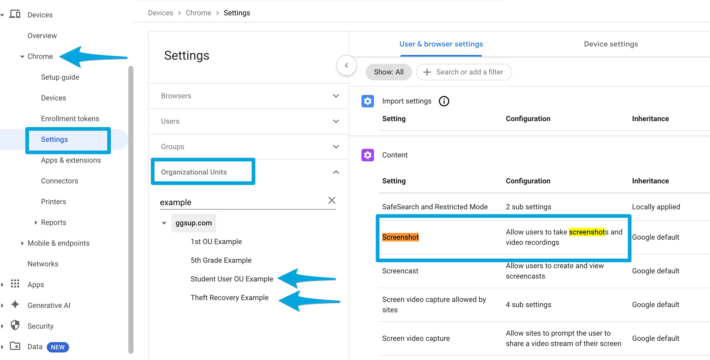Click the Show: All filter chip
The width and height of the screenshot is (710, 360).
coord(388,72)
